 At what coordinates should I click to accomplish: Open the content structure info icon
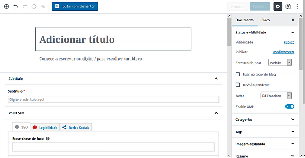tap(34, 6)
